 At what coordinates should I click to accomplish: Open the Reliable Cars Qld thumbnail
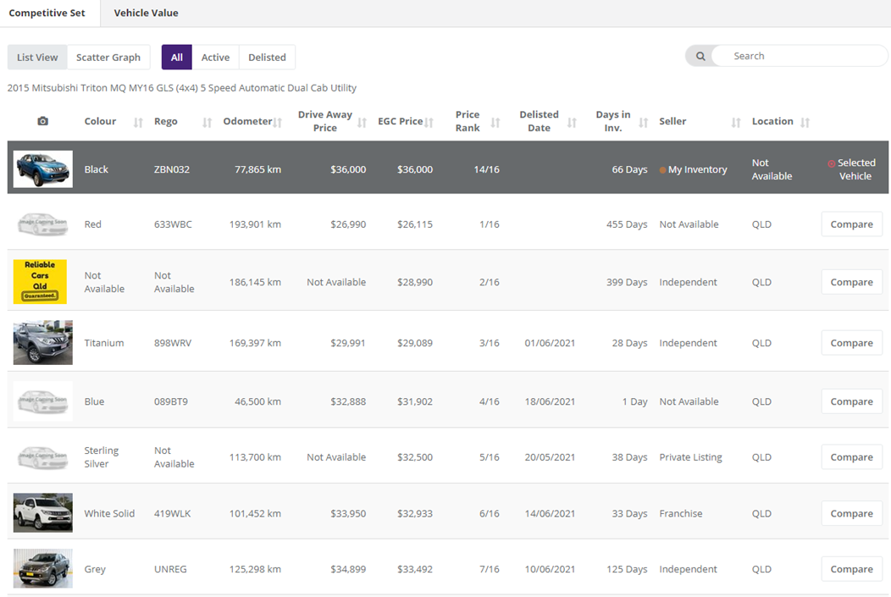[40, 282]
